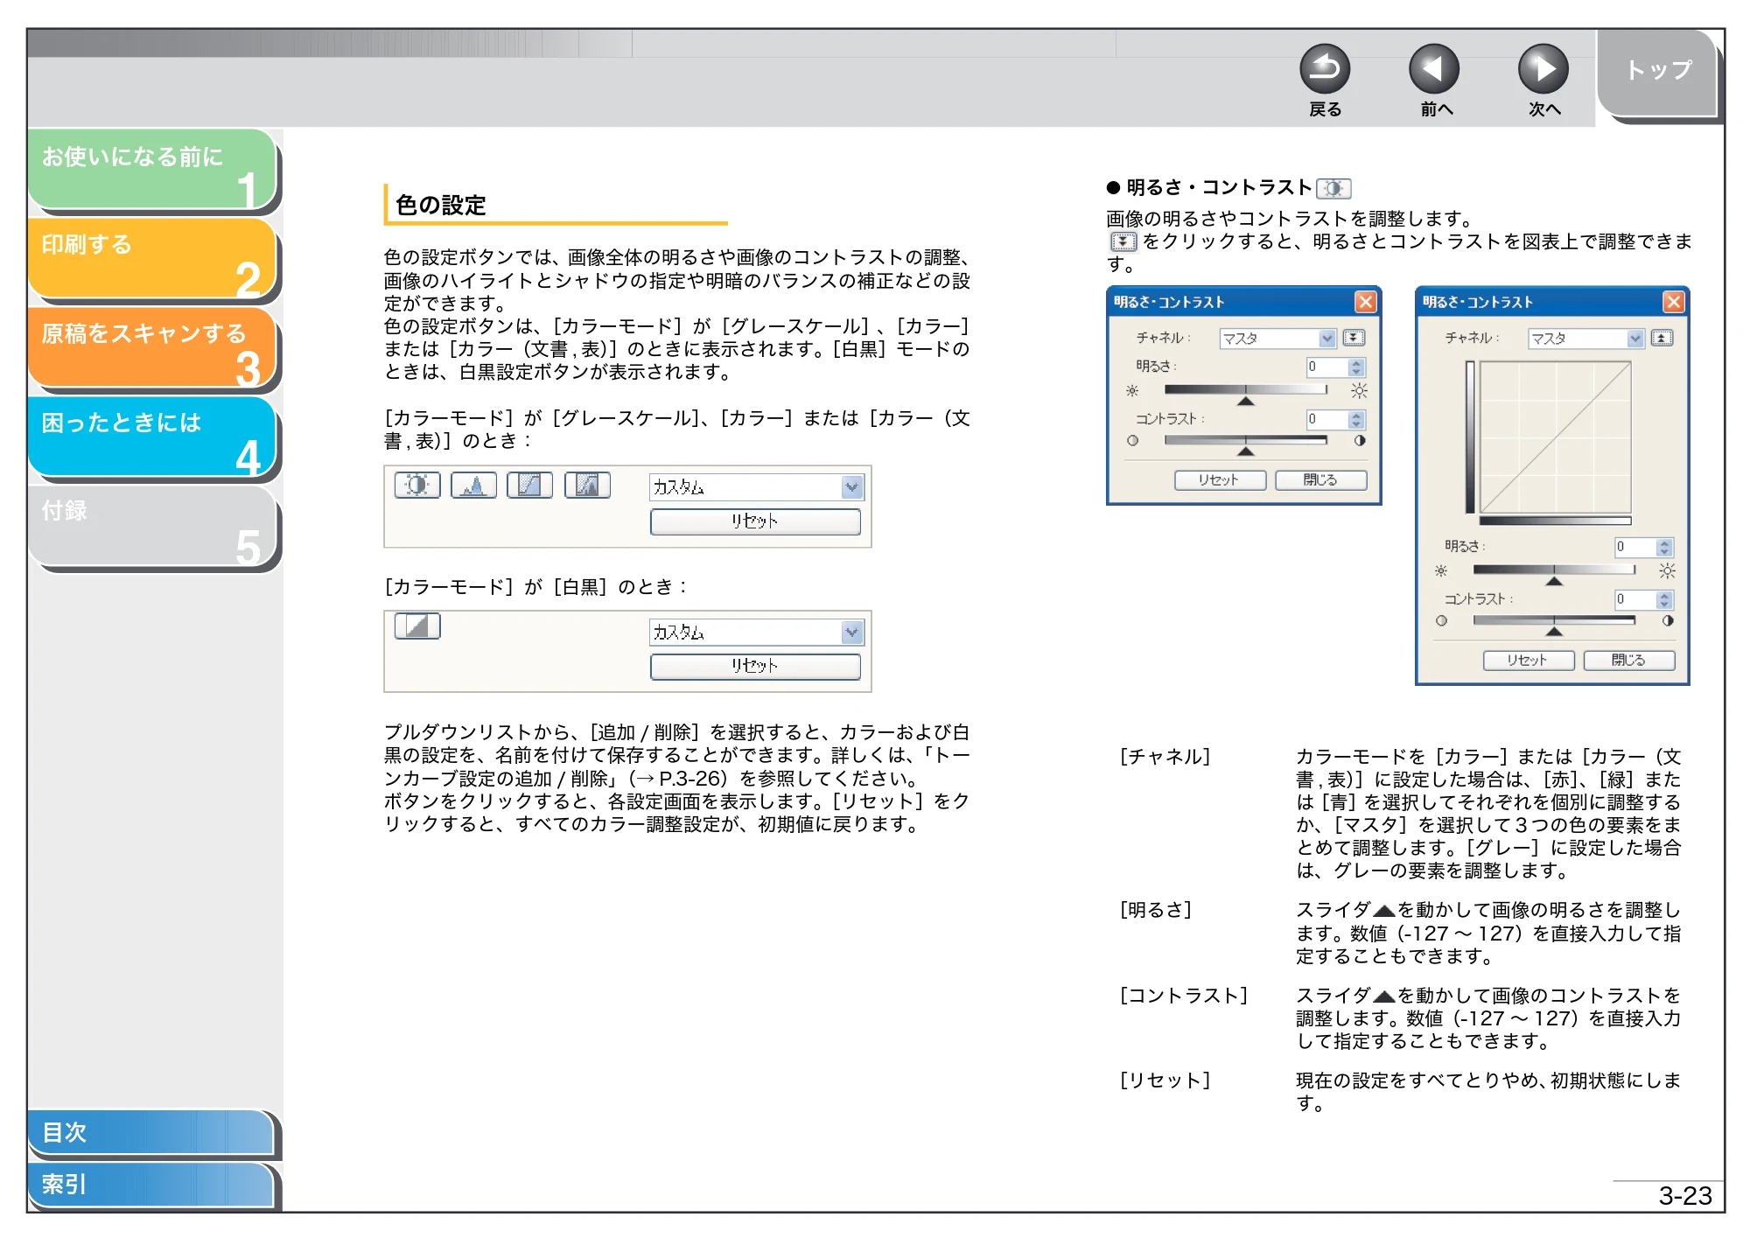Go to next page with 次へ icon
Screen dimensions: 1750x1238
coord(1543,69)
